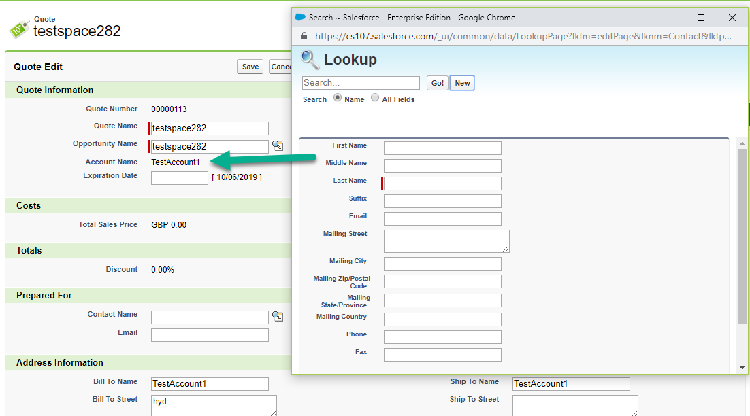Click the Quote Name field
This screenshot has height=416, width=750.
tap(210, 128)
